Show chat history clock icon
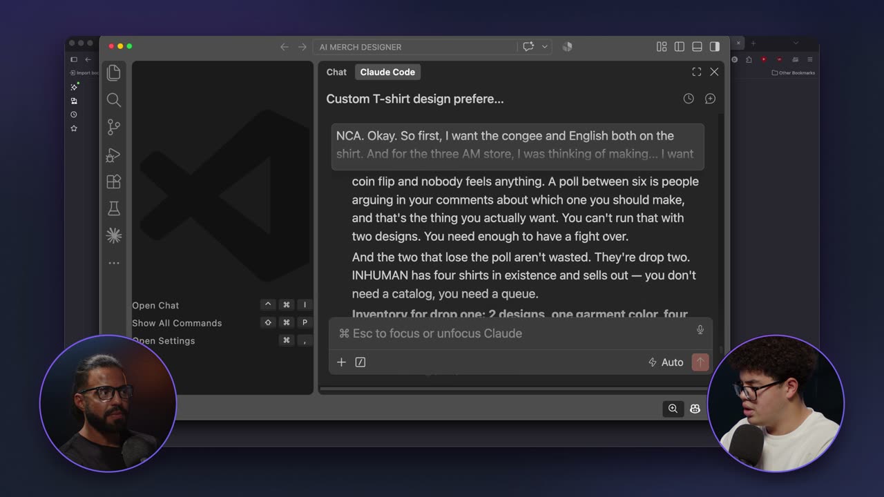The image size is (884, 497). (x=689, y=99)
